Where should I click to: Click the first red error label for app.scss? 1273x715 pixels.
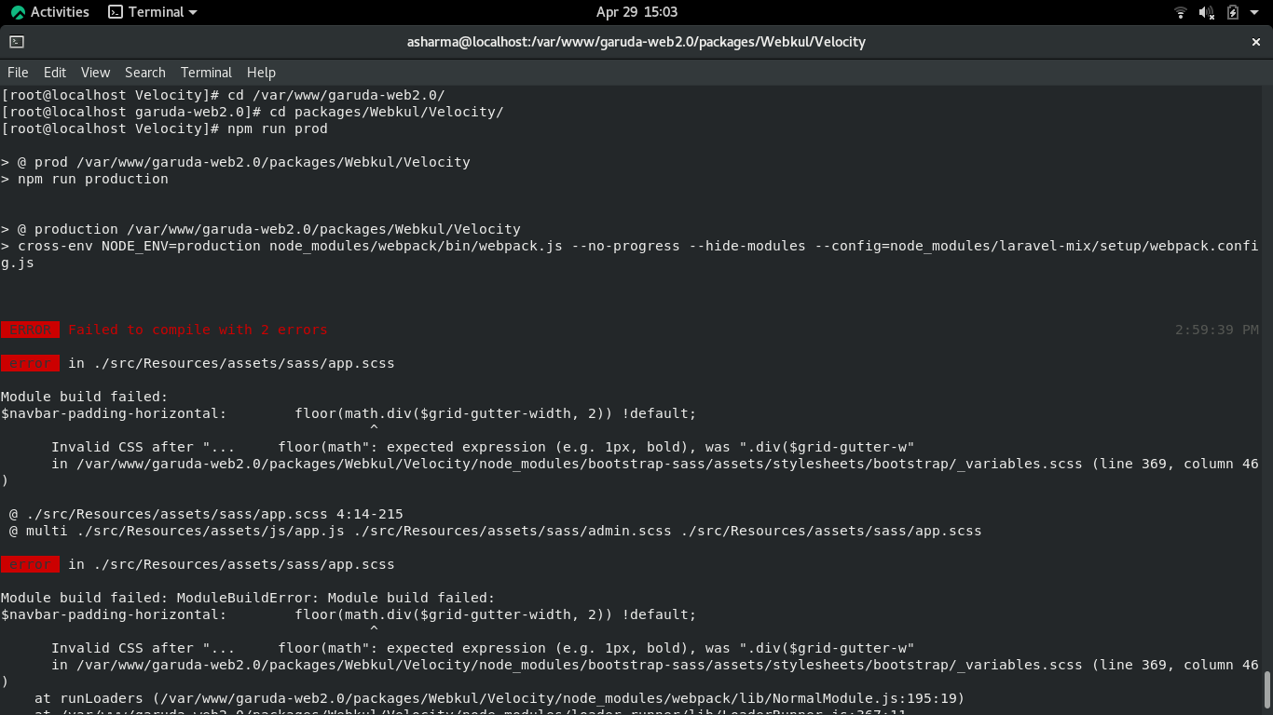point(29,363)
